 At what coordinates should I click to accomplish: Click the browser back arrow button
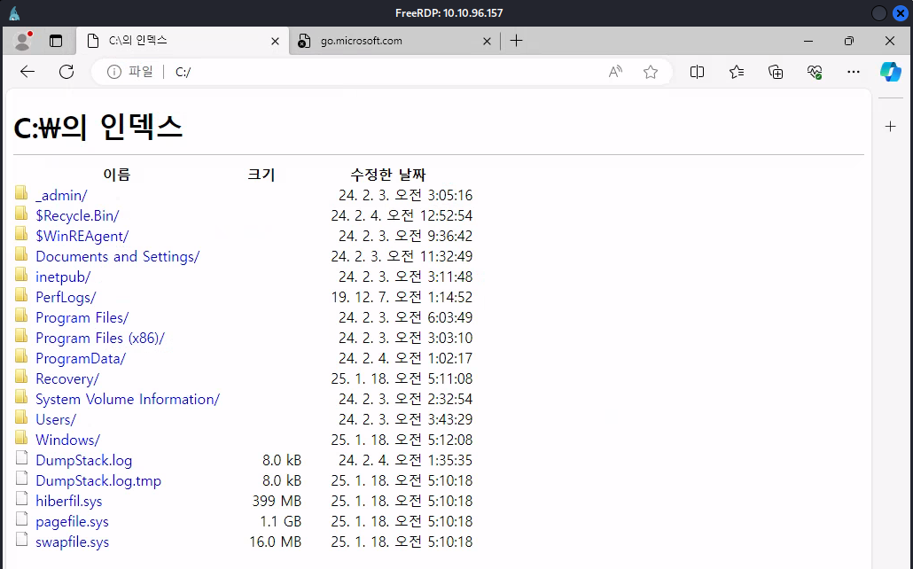[x=27, y=72]
